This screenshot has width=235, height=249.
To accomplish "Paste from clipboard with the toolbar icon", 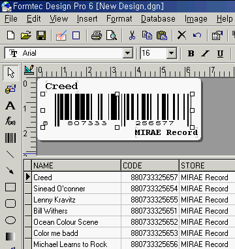I will pyautogui.click(x=162, y=35).
